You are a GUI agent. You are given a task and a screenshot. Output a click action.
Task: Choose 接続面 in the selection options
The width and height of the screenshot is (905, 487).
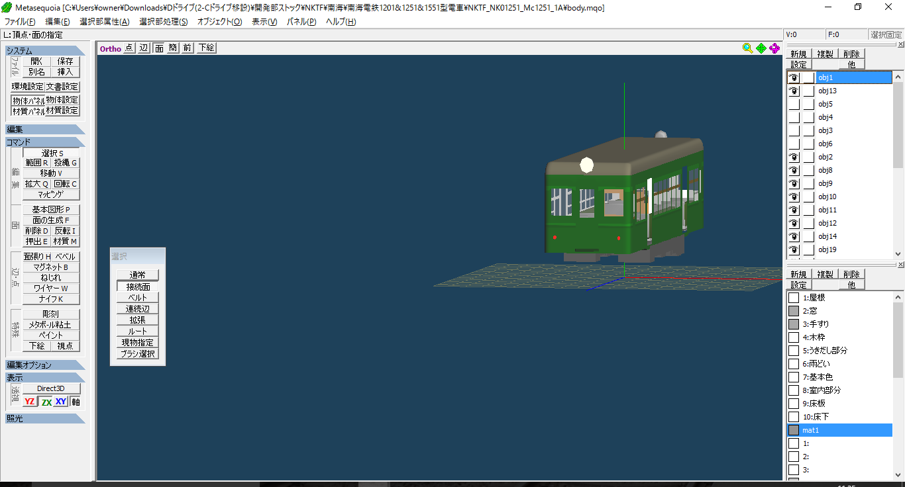click(138, 287)
